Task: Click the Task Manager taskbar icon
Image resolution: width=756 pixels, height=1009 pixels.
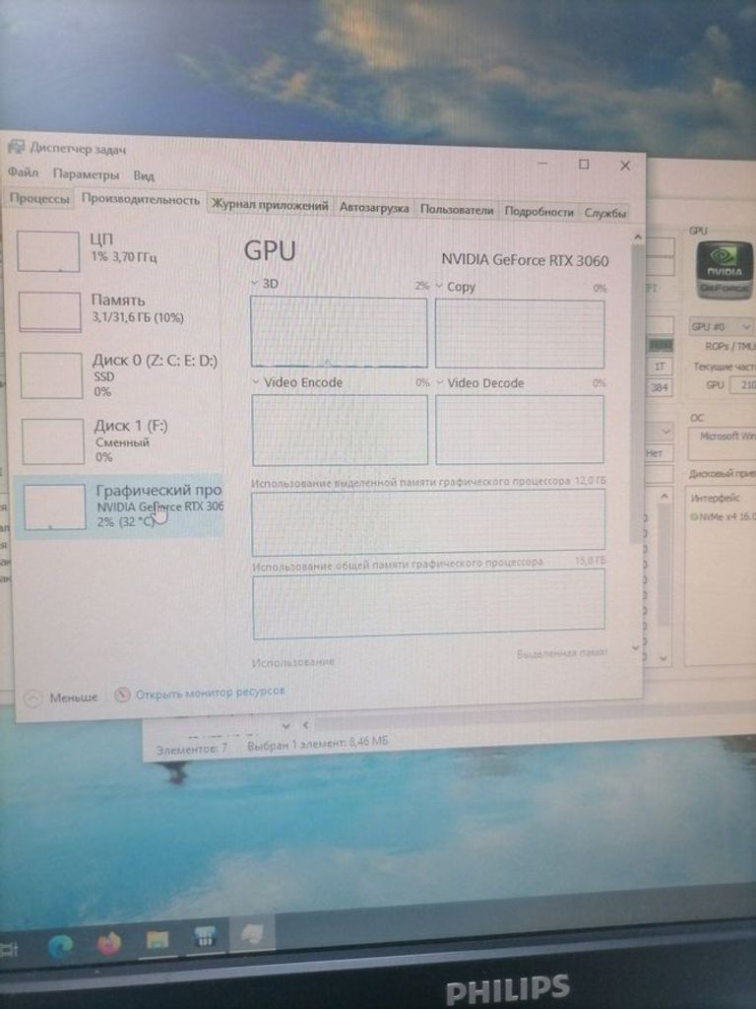Action: pos(252,934)
